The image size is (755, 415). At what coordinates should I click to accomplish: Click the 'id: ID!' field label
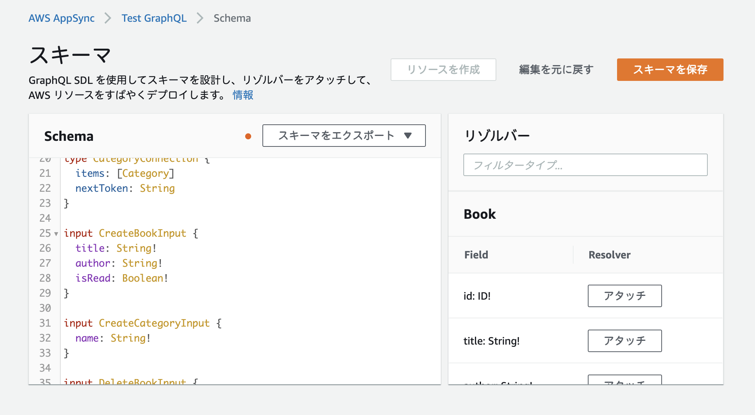pyautogui.click(x=477, y=296)
